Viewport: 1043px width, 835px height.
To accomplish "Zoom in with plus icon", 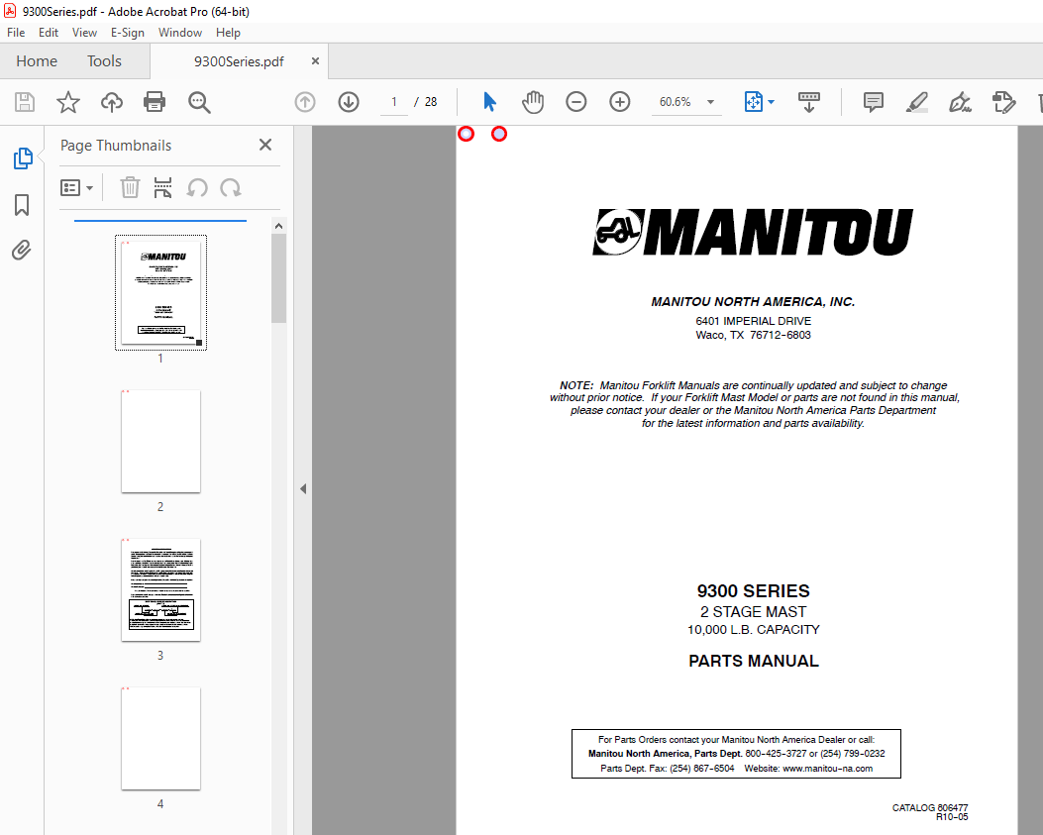I will pos(620,102).
